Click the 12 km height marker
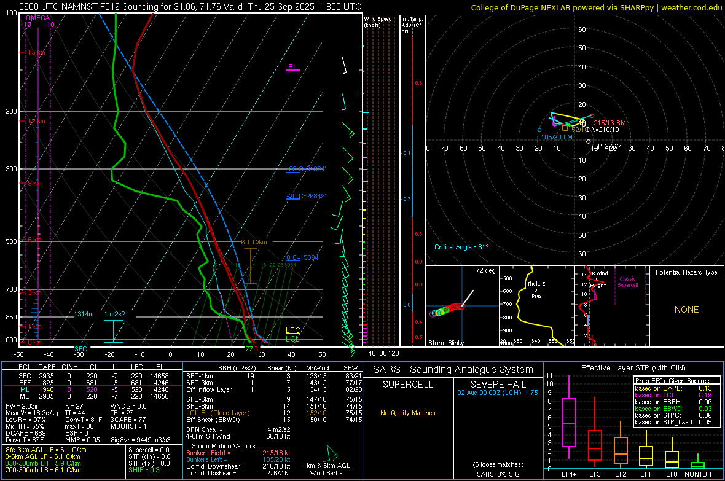 (36, 121)
